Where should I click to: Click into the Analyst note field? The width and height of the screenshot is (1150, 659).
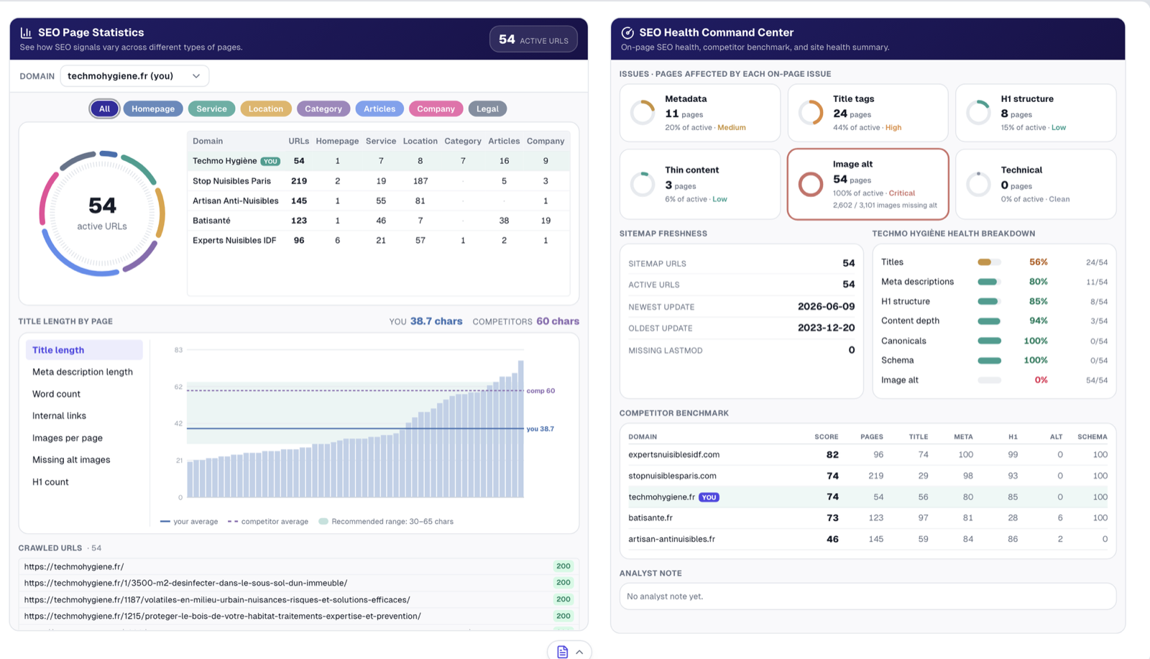click(868, 596)
